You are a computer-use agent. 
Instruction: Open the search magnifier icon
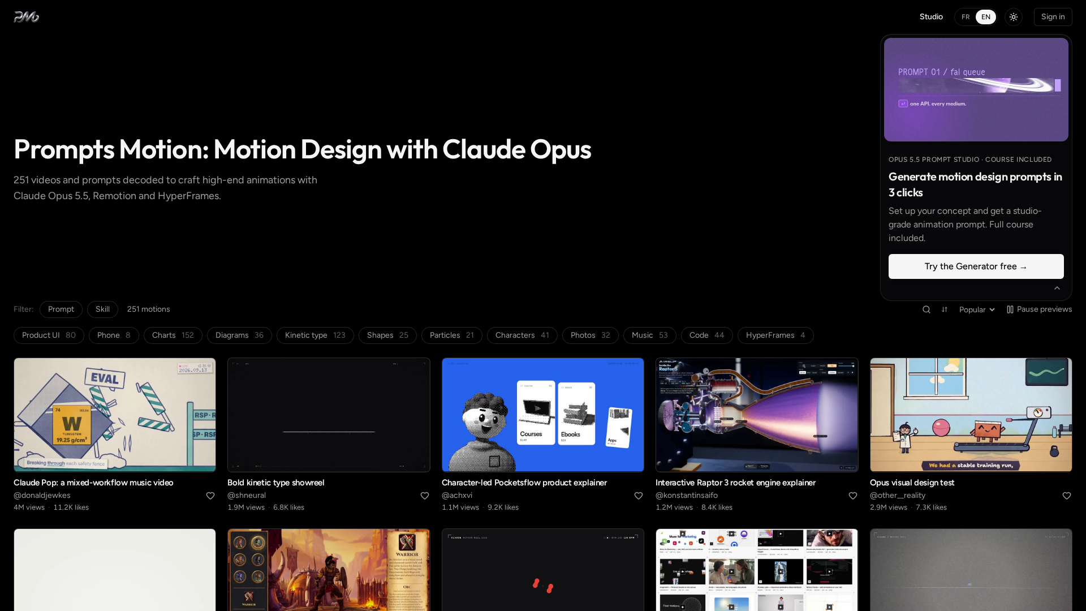[x=926, y=309]
